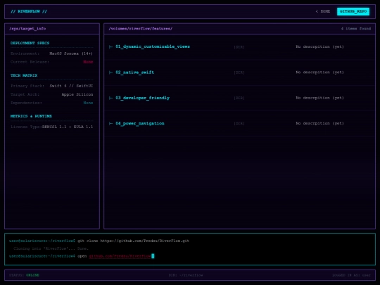This screenshot has width=380, height=285.
Task: Click the 'Environment:' label
Action: (25, 53)
